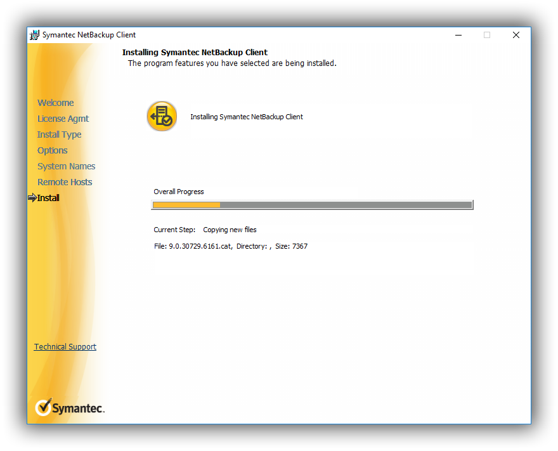Click the Symantec checkmark logo

(x=70, y=407)
